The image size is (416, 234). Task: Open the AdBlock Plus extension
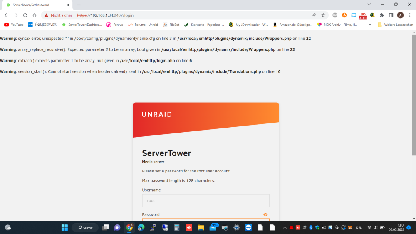(x=335, y=15)
